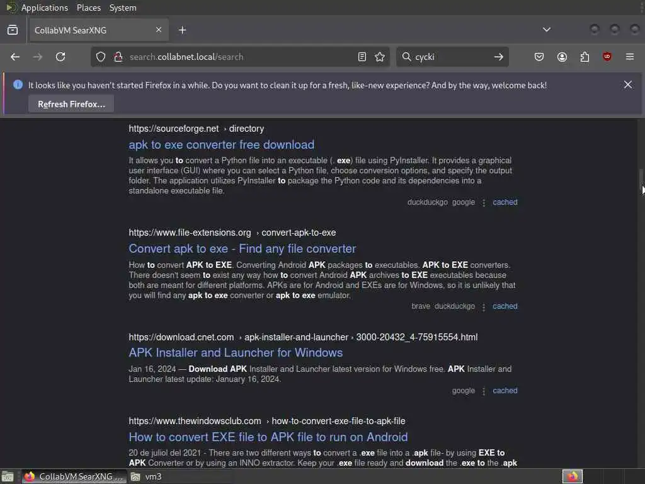The width and height of the screenshot is (645, 484).
Task: Open the System menu
Action: (123, 8)
